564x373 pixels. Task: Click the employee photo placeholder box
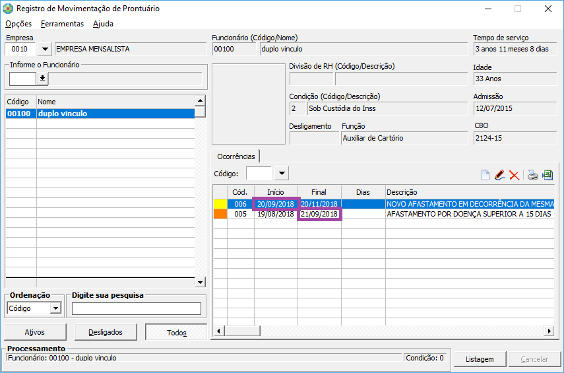click(x=249, y=104)
